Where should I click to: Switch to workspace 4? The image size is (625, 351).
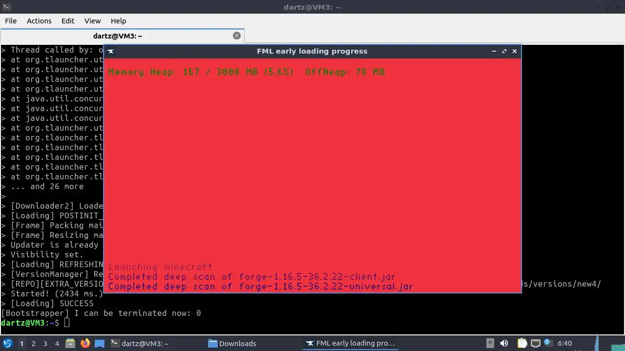pos(57,344)
